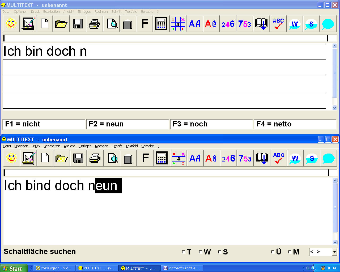The height and width of the screenshot is (272, 340).
Task: Open the arrow dropdown at bottom right
Action: pos(334,252)
